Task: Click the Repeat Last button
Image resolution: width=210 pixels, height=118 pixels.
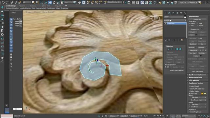Action: click(x=197, y=19)
